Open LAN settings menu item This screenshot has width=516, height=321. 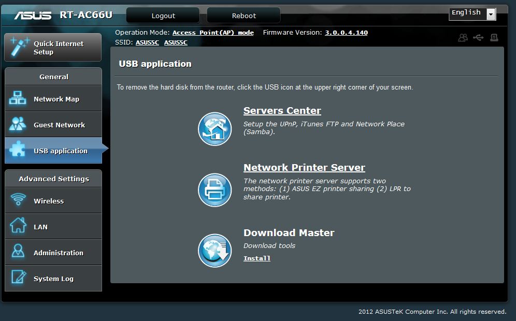click(x=53, y=226)
